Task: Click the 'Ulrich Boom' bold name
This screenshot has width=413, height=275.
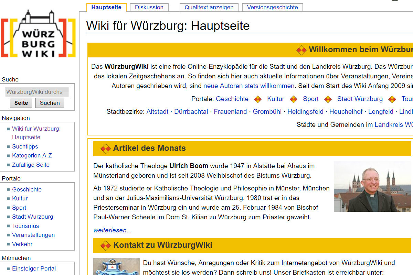Action: 189,166
